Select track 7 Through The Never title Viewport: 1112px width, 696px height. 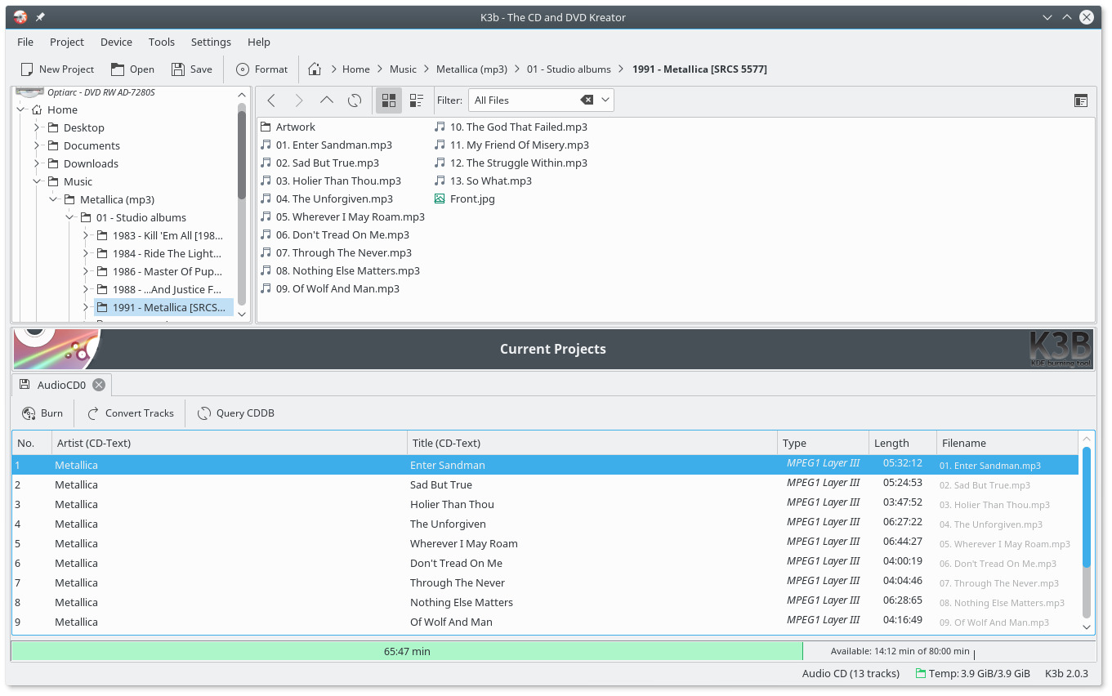[458, 582]
